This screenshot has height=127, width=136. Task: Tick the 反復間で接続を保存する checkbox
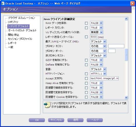[86, 88]
